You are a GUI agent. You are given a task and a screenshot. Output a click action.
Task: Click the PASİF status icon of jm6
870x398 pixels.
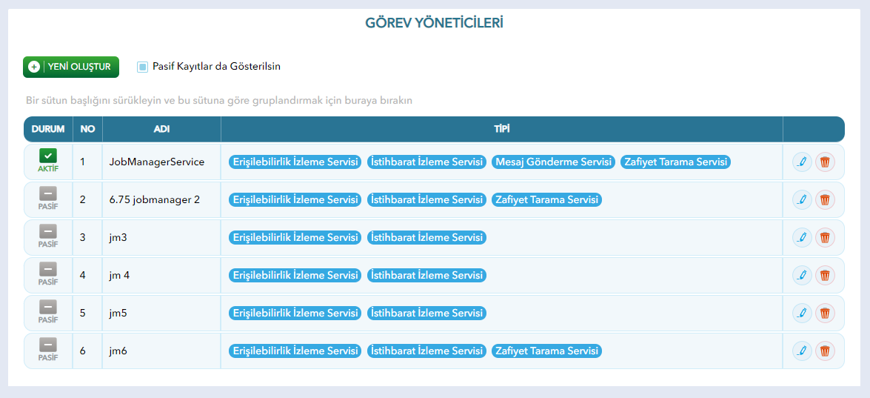tap(47, 345)
